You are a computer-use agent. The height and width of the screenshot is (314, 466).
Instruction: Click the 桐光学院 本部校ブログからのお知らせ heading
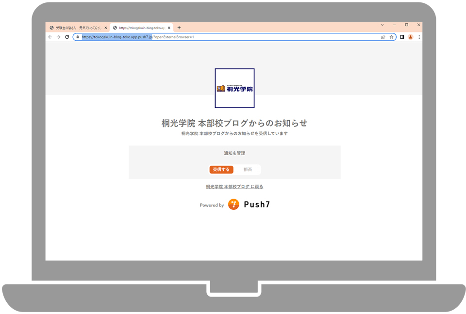[234, 123]
